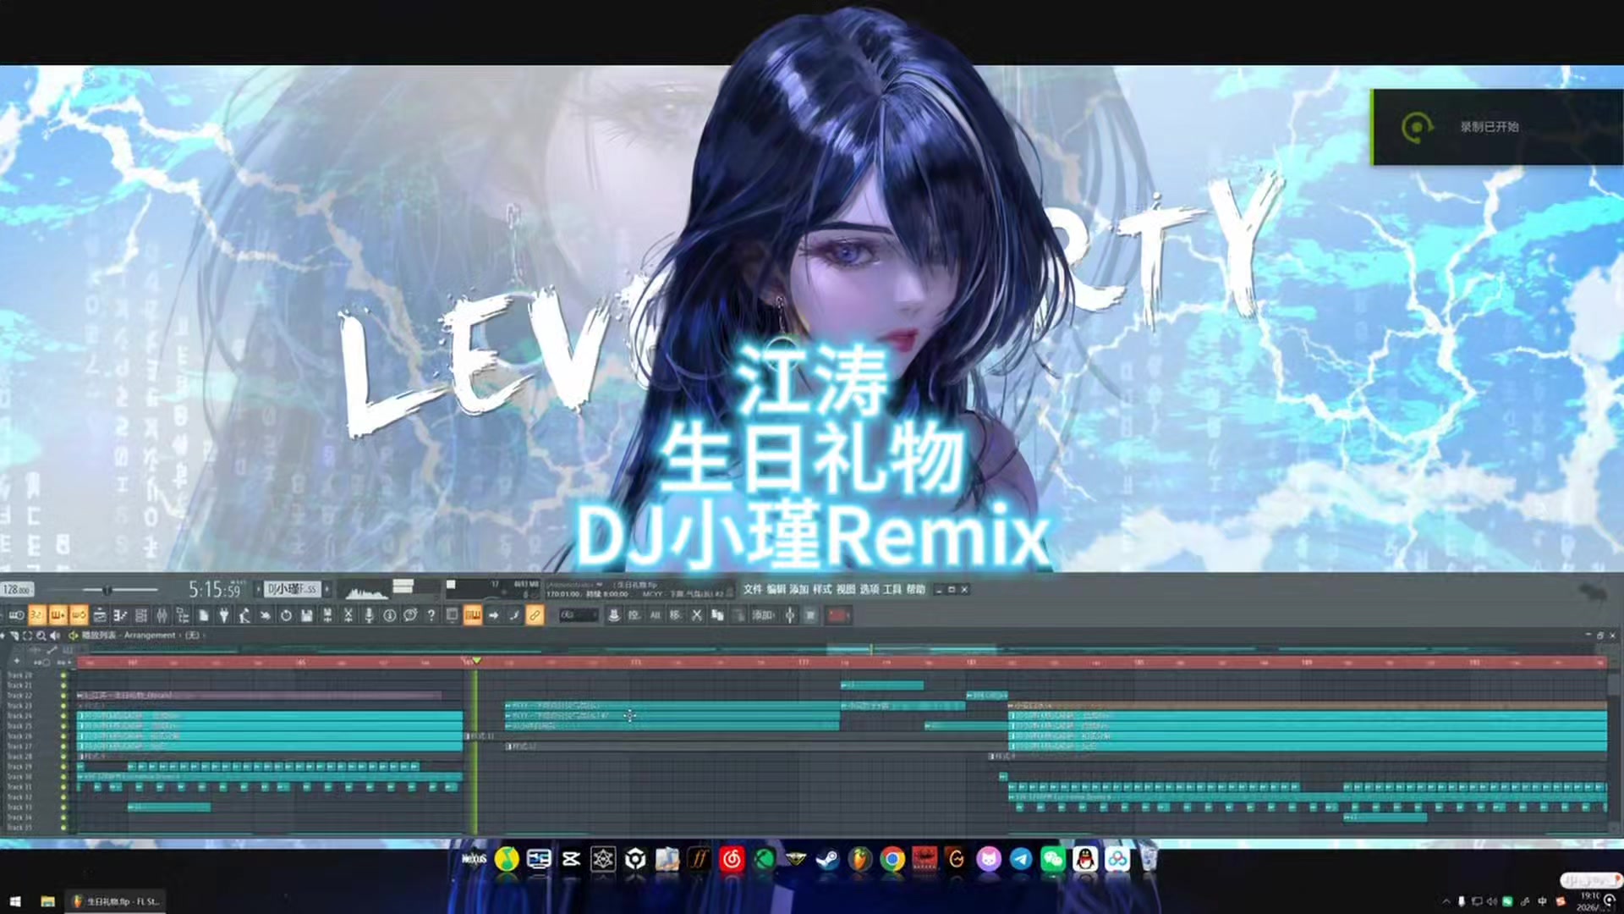Screen dimensions: 1624x914
Task: Select next pattern with right arrow
Action: [327, 589]
